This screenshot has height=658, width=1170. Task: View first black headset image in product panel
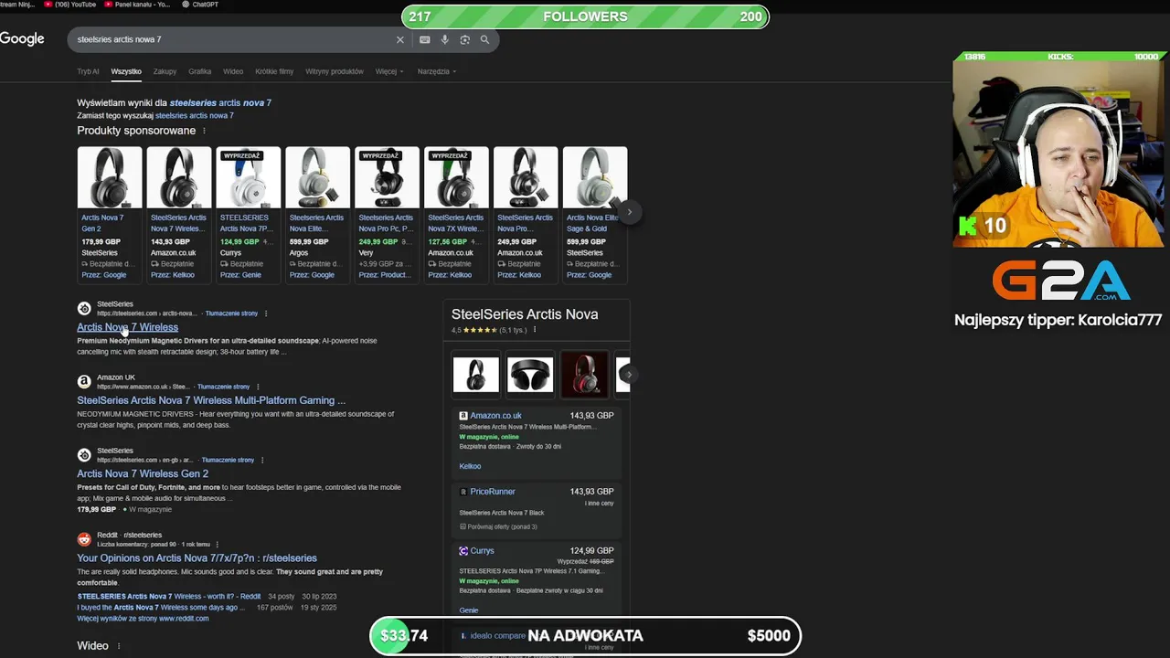click(476, 374)
